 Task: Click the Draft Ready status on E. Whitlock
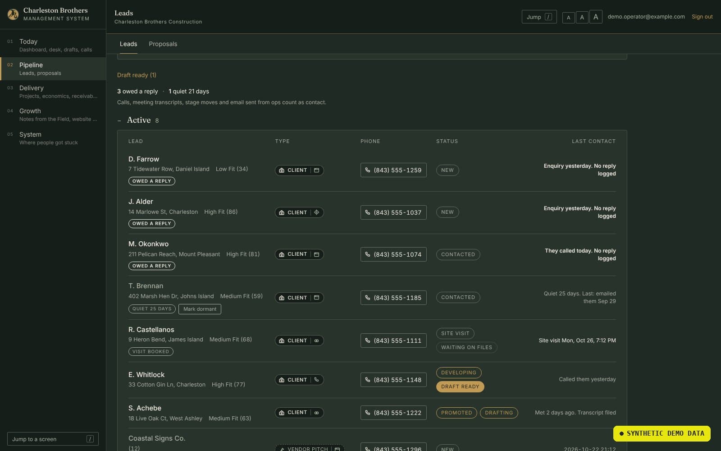[460, 387]
